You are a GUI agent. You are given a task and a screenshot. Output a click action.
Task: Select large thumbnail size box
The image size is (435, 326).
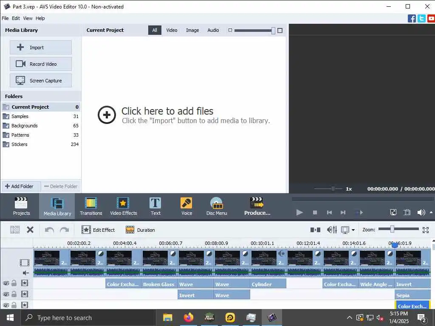click(280, 30)
